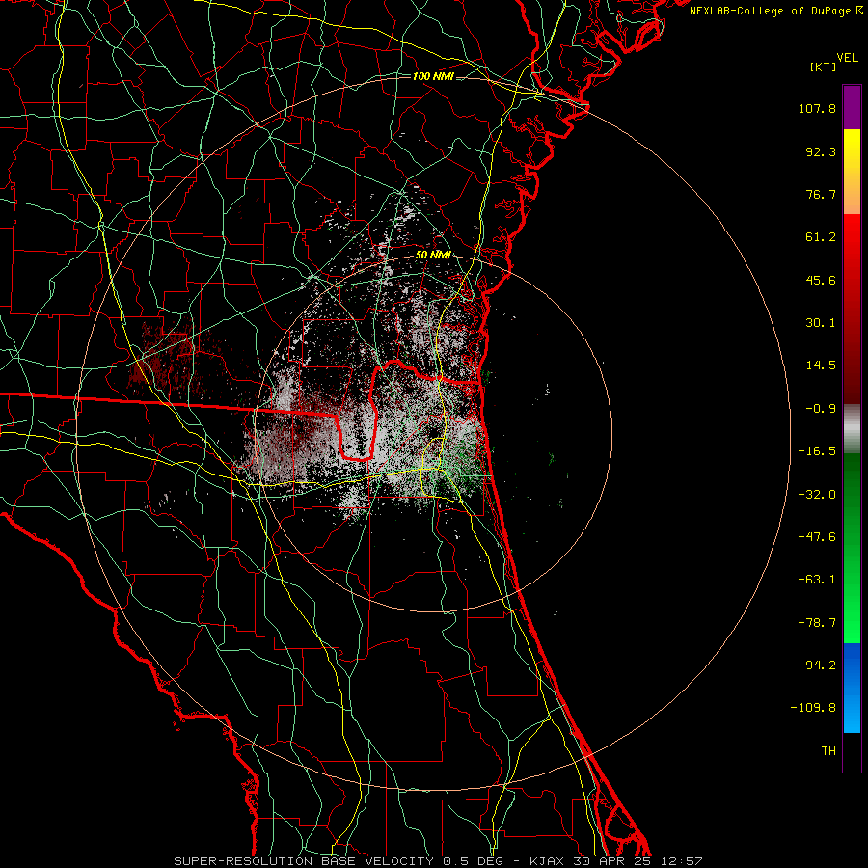This screenshot has height=868, width=868.
Task: Click the purple segment of the color bar
Action: pos(852,107)
